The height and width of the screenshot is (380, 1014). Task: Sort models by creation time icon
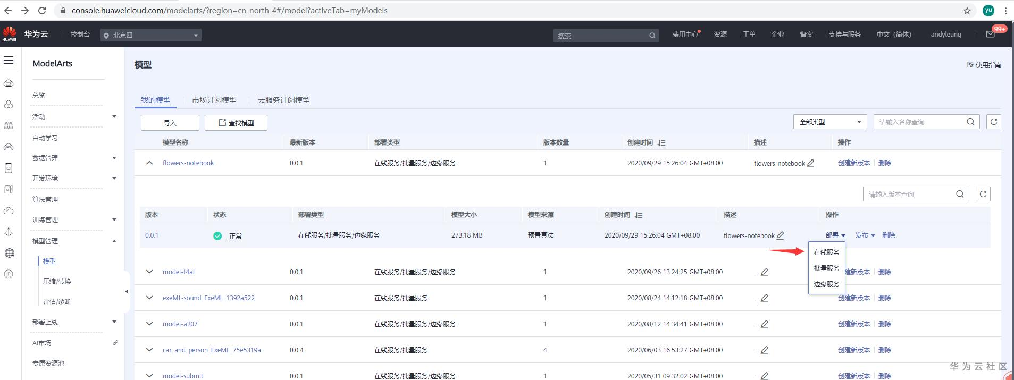pos(661,143)
